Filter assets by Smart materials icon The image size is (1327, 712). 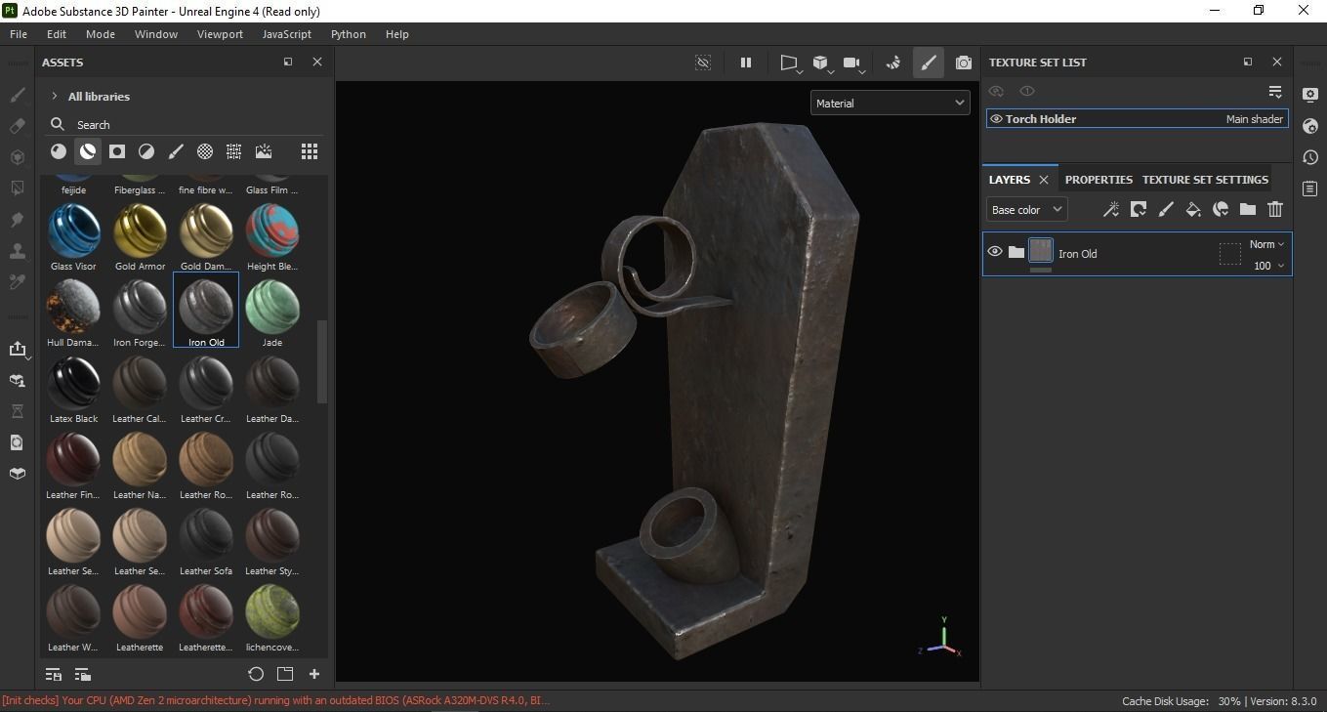tap(88, 151)
